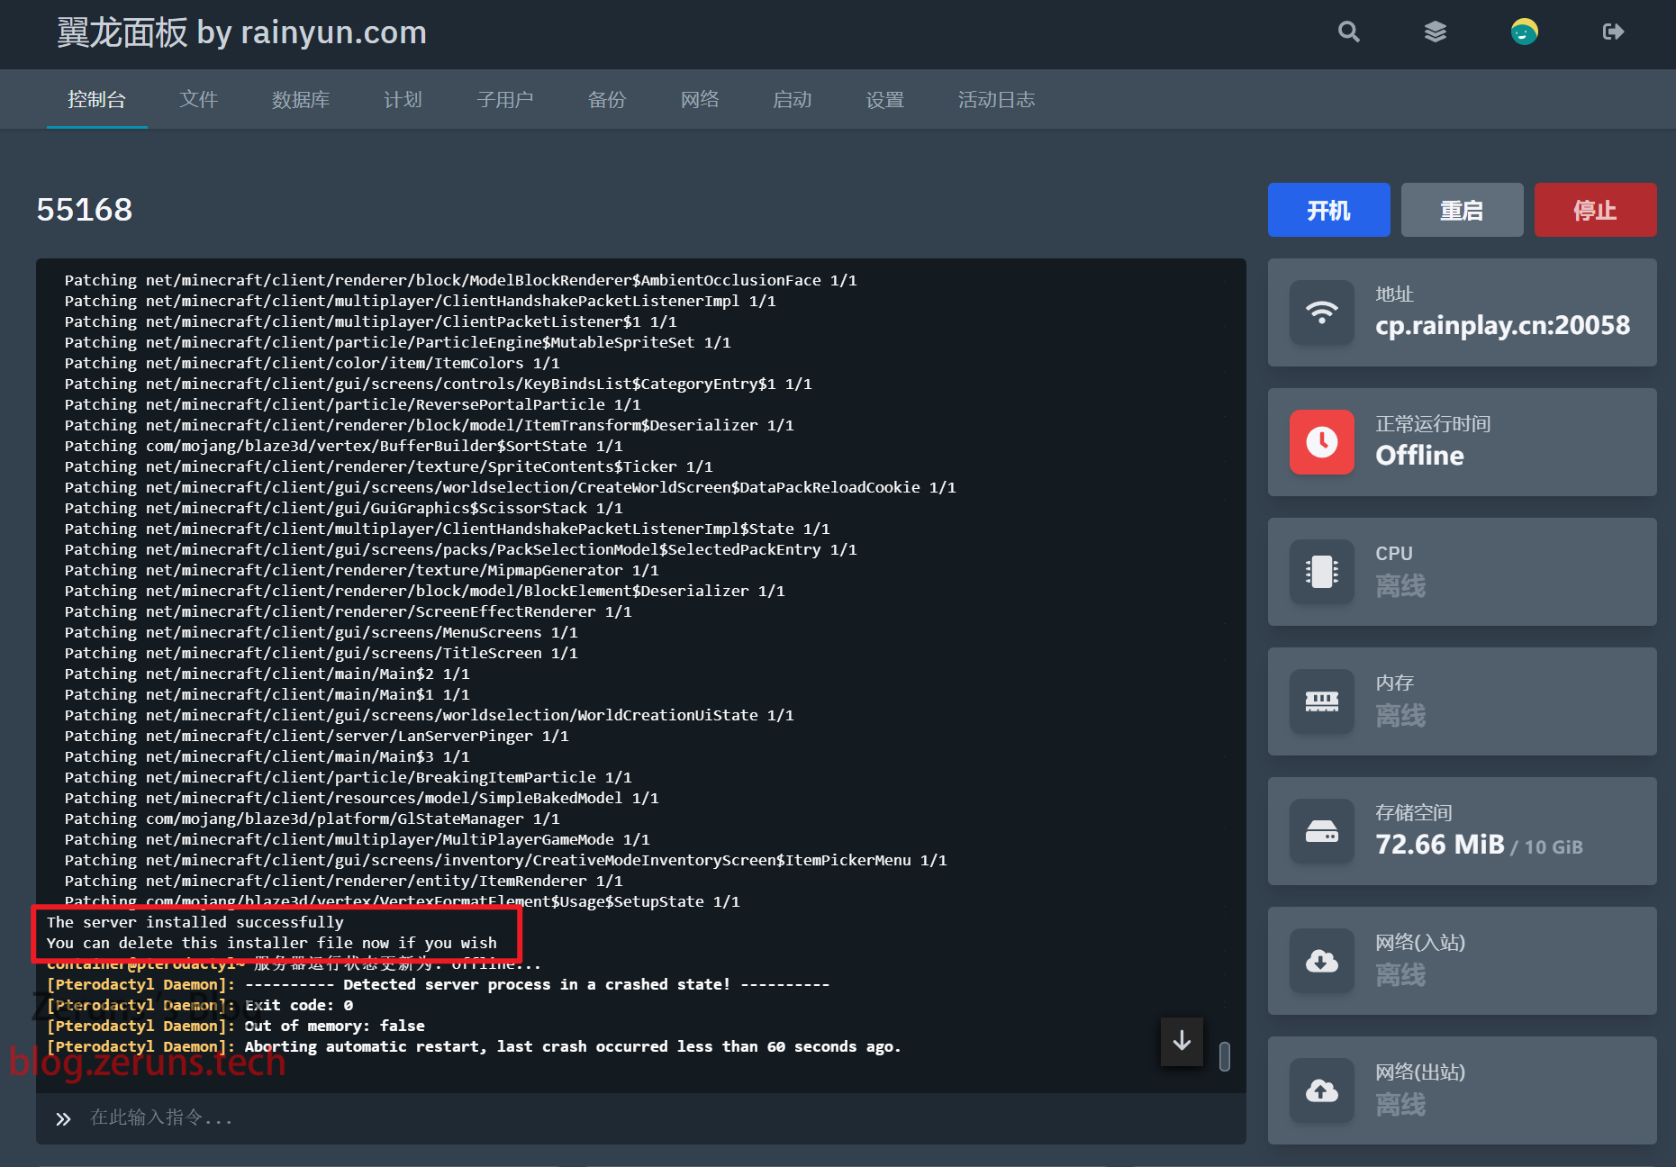1676x1167 pixels.
Task: Click the 'Aborting automatic restart' daemon line
Action: (474, 1046)
